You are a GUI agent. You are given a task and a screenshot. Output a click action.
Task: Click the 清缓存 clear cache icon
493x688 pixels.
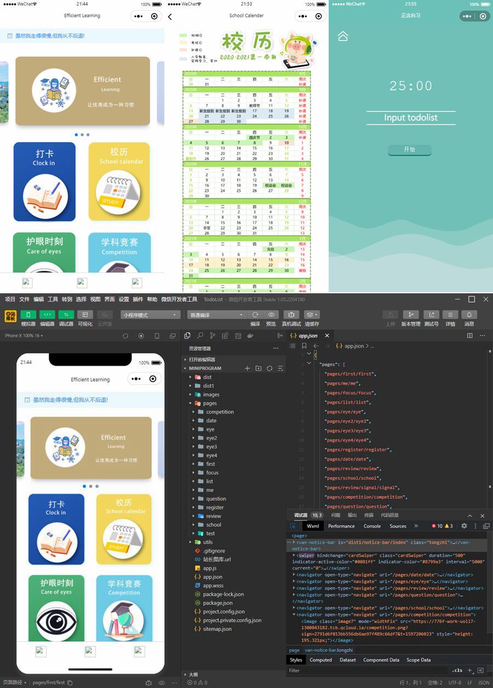(x=311, y=315)
